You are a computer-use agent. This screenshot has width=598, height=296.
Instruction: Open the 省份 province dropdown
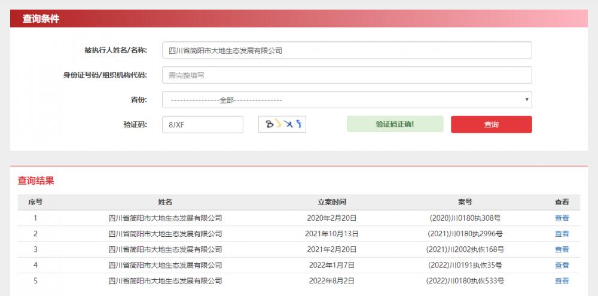[347, 100]
